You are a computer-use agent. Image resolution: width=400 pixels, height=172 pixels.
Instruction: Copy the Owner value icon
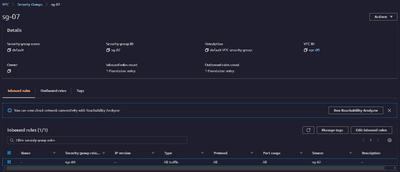[x=9, y=71]
